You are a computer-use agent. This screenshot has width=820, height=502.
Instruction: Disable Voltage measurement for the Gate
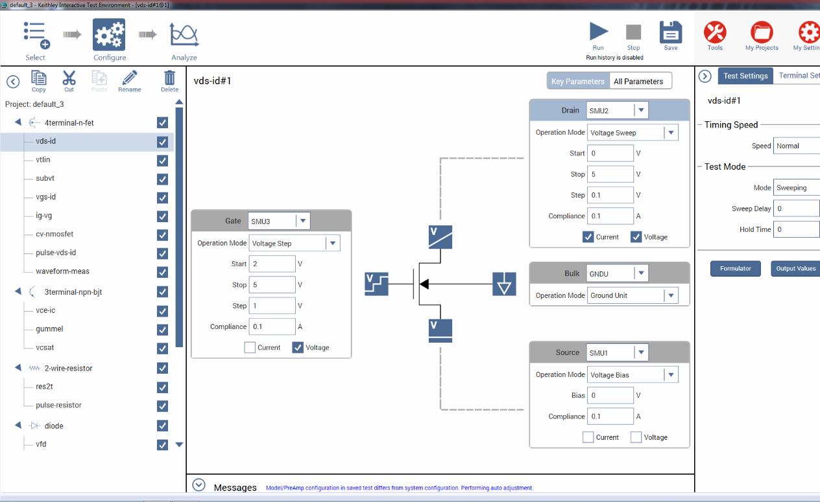(x=298, y=347)
